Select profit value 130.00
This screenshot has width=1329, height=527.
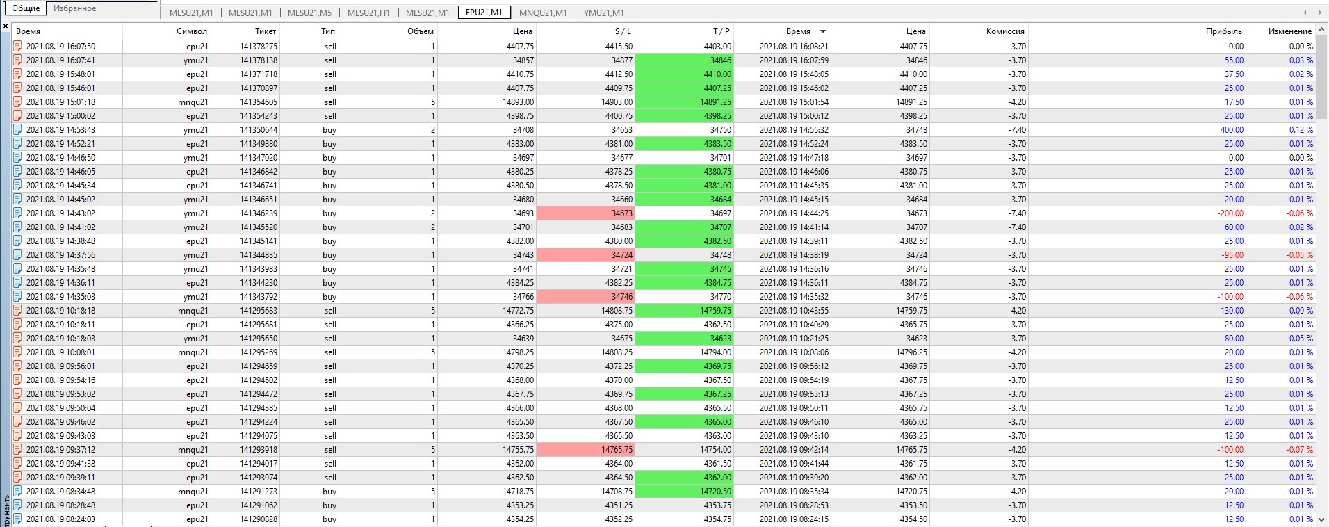coord(1232,311)
